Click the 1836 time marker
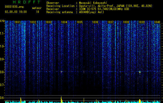The image size is (163, 103). coord(95,22)
